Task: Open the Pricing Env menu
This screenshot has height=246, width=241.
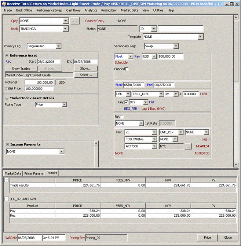Action: (109, 10)
